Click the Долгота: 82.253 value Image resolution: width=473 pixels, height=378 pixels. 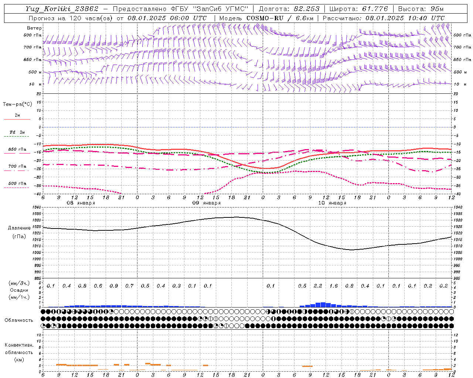pyautogui.click(x=290, y=9)
